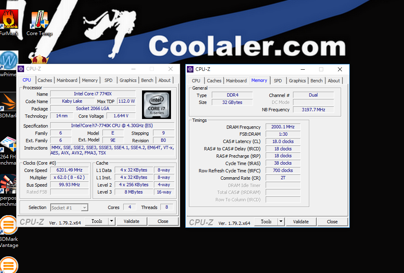Click the DRAM Frequency value '2000.1 MHz'
This screenshot has height=273, width=404.
(x=283, y=127)
